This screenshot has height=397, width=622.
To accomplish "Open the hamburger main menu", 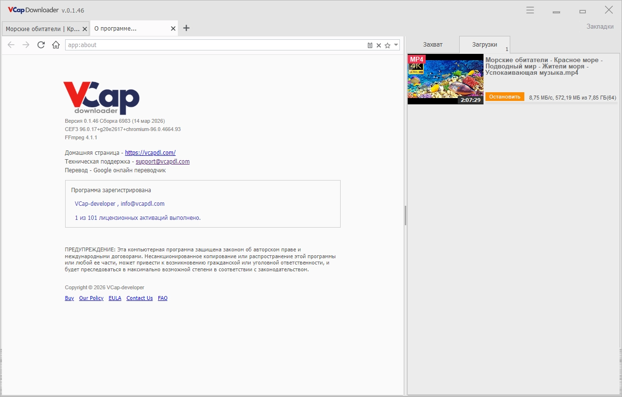I will pyautogui.click(x=530, y=10).
